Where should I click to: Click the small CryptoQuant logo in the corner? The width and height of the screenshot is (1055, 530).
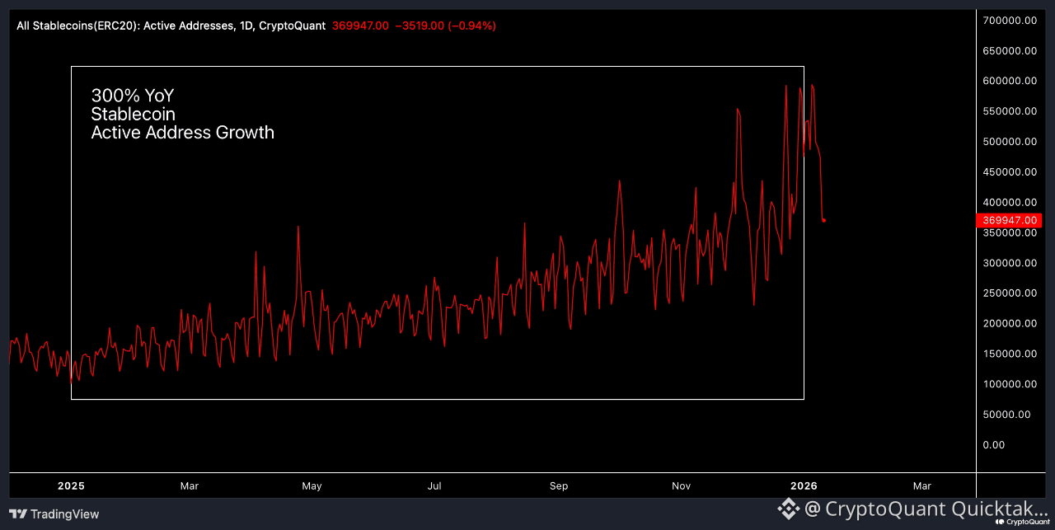[1022, 522]
